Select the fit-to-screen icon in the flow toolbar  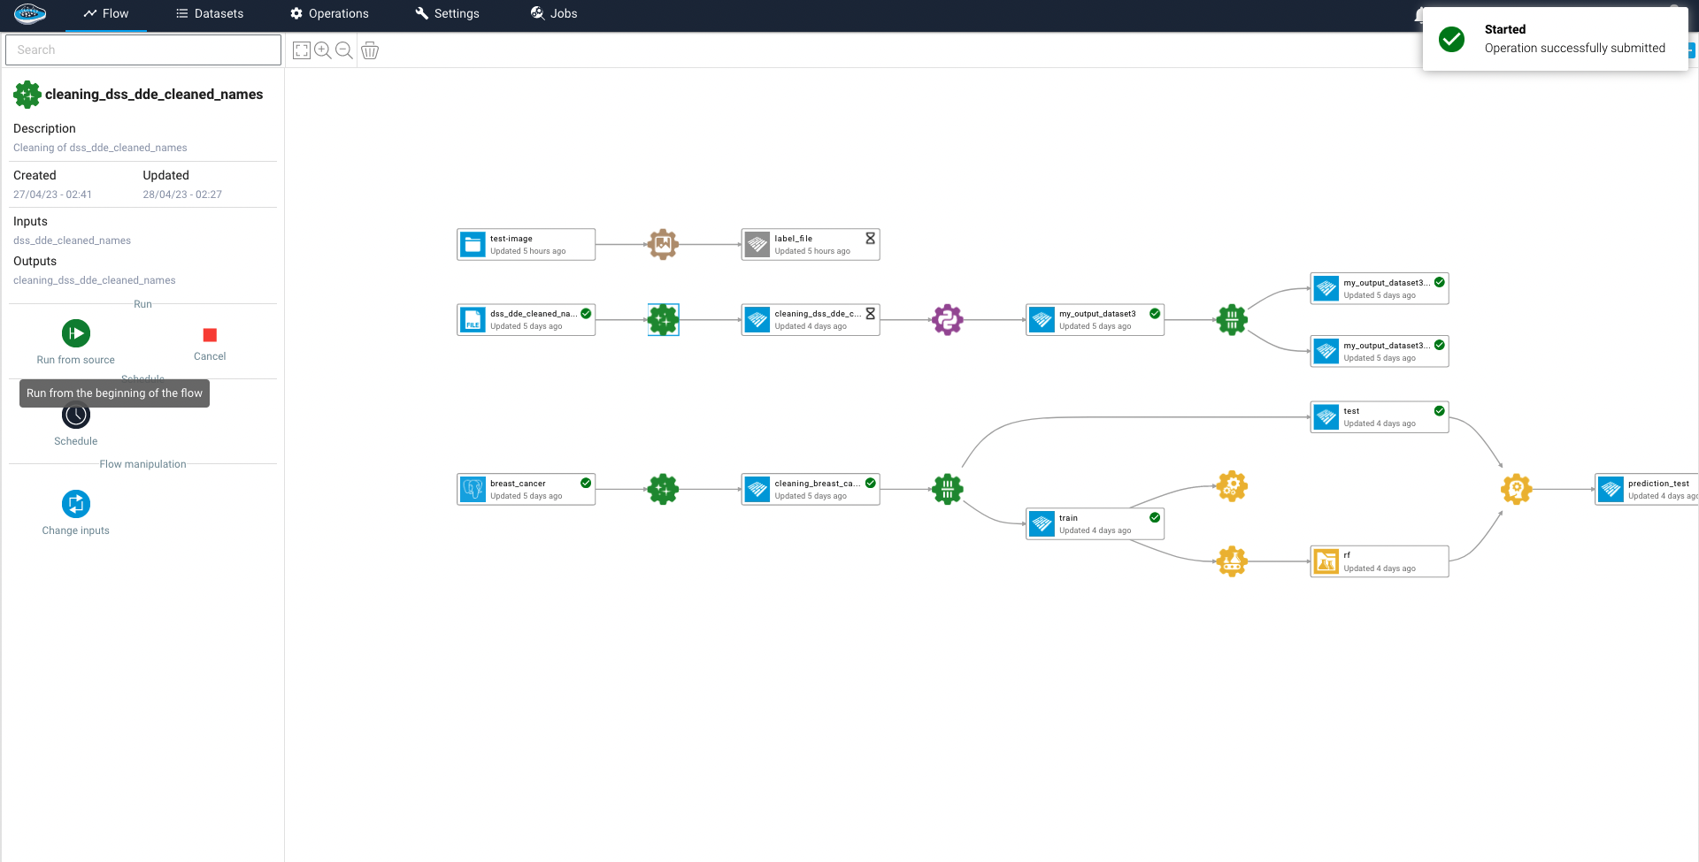click(301, 50)
